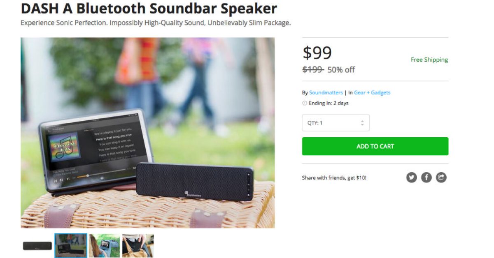Click the crossed-out $199 original price
Viewport: 494px width, 258px height.
313,69
